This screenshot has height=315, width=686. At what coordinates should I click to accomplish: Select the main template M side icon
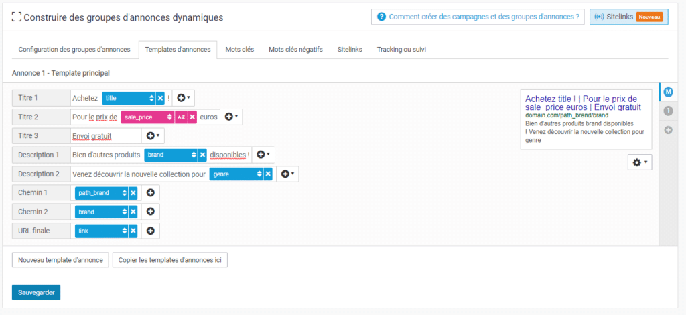point(668,92)
